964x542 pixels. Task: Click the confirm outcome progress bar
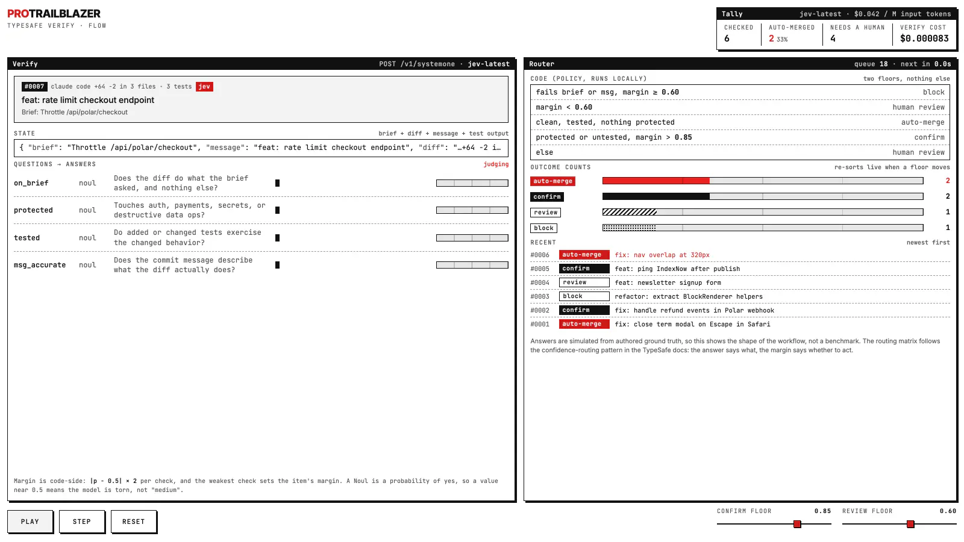coord(763,196)
